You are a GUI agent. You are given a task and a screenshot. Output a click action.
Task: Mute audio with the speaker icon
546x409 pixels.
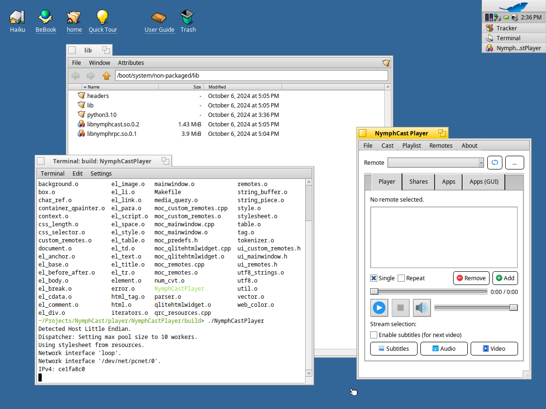point(421,308)
